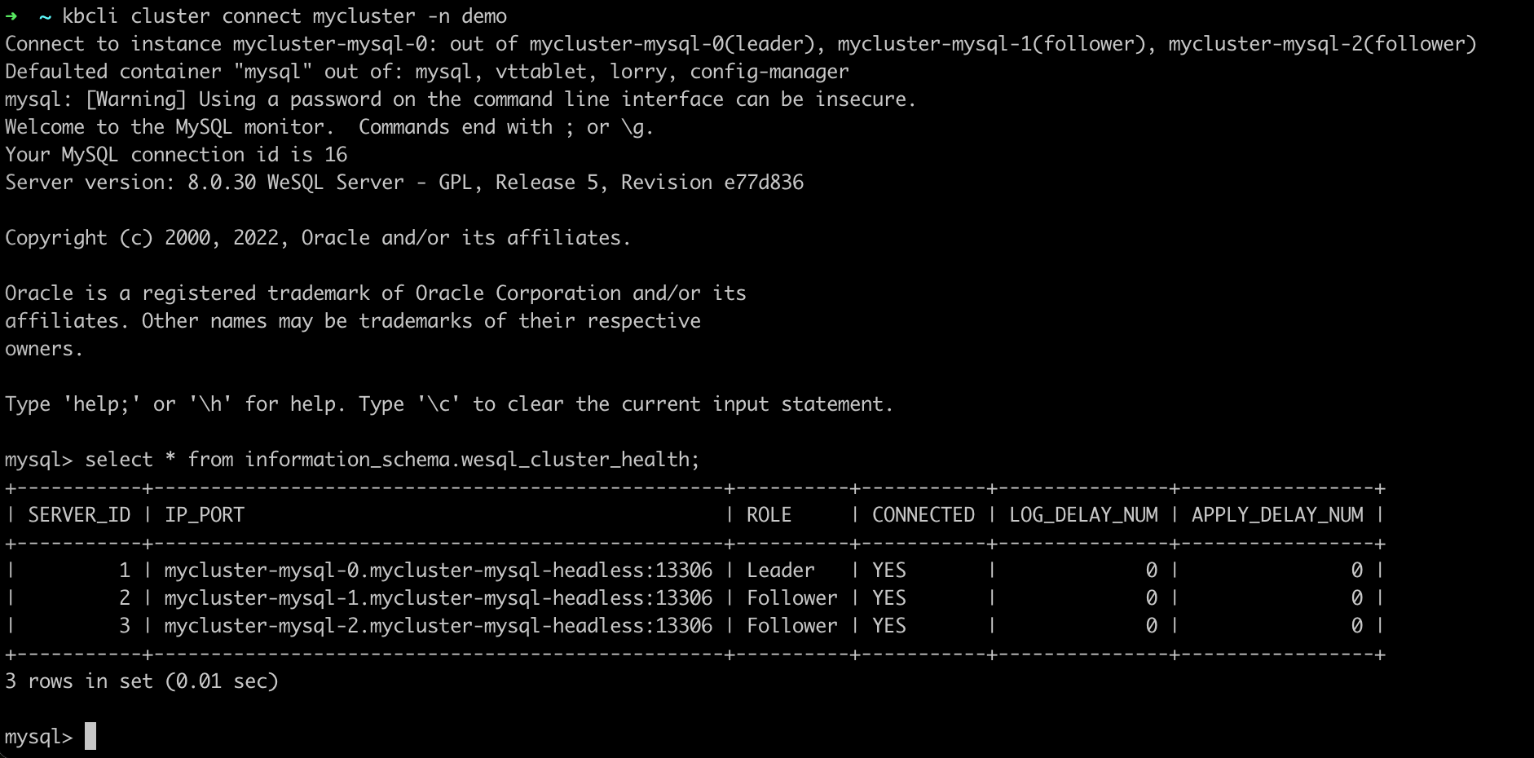Click the Server version 8.0.30 line
The width and height of the screenshot is (1534, 758).
click(x=404, y=183)
